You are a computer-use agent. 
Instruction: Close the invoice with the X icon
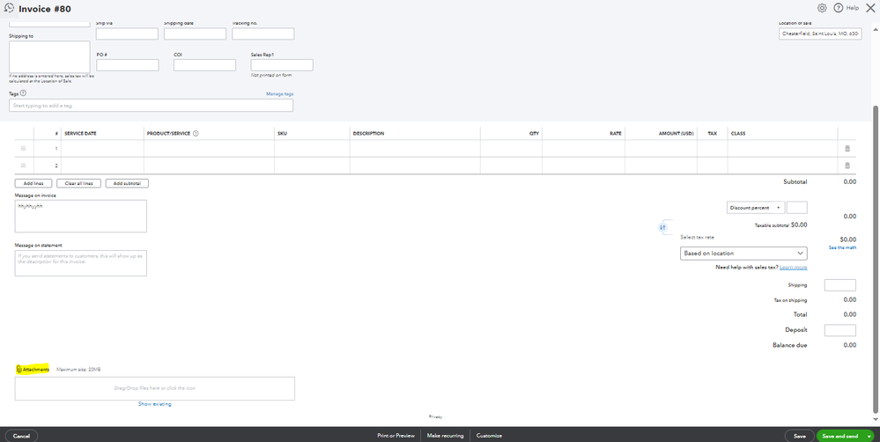click(870, 8)
